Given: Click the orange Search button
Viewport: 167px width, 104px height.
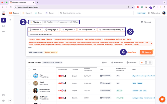Looking at the screenshot, I should point(146,52).
